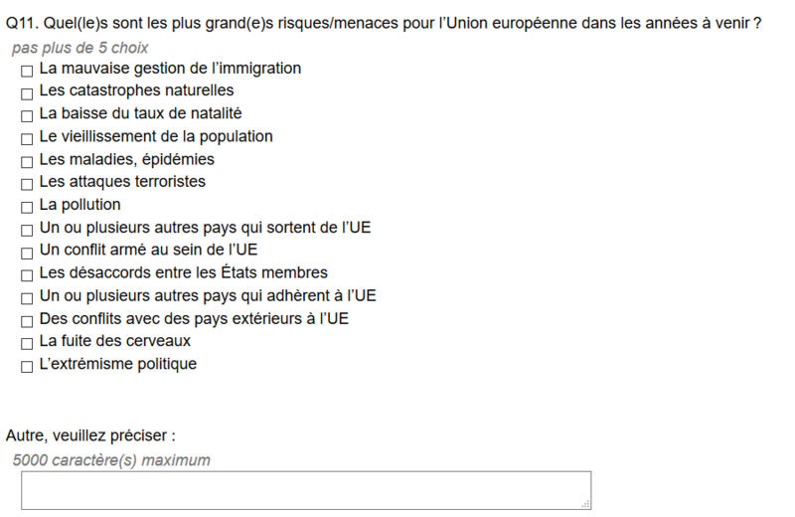Viewport: 795px width, 517px height.
Task: Select 'Un conflit armé au sein de l'UE'
Action: [x=27, y=253]
